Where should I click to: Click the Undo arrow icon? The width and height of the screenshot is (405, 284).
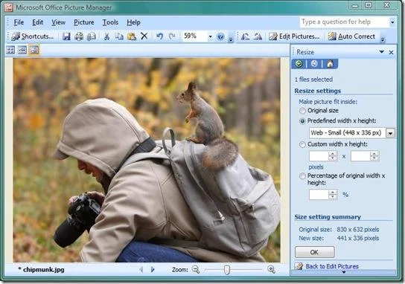(159, 36)
